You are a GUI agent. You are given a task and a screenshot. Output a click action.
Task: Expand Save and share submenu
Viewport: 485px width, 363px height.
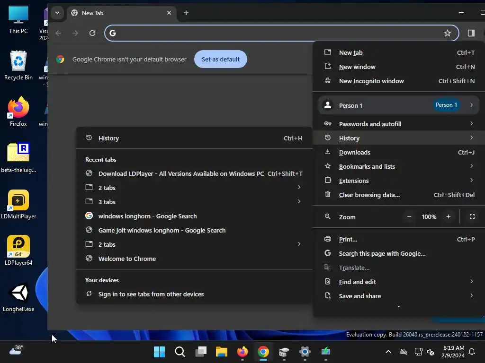tap(399, 296)
